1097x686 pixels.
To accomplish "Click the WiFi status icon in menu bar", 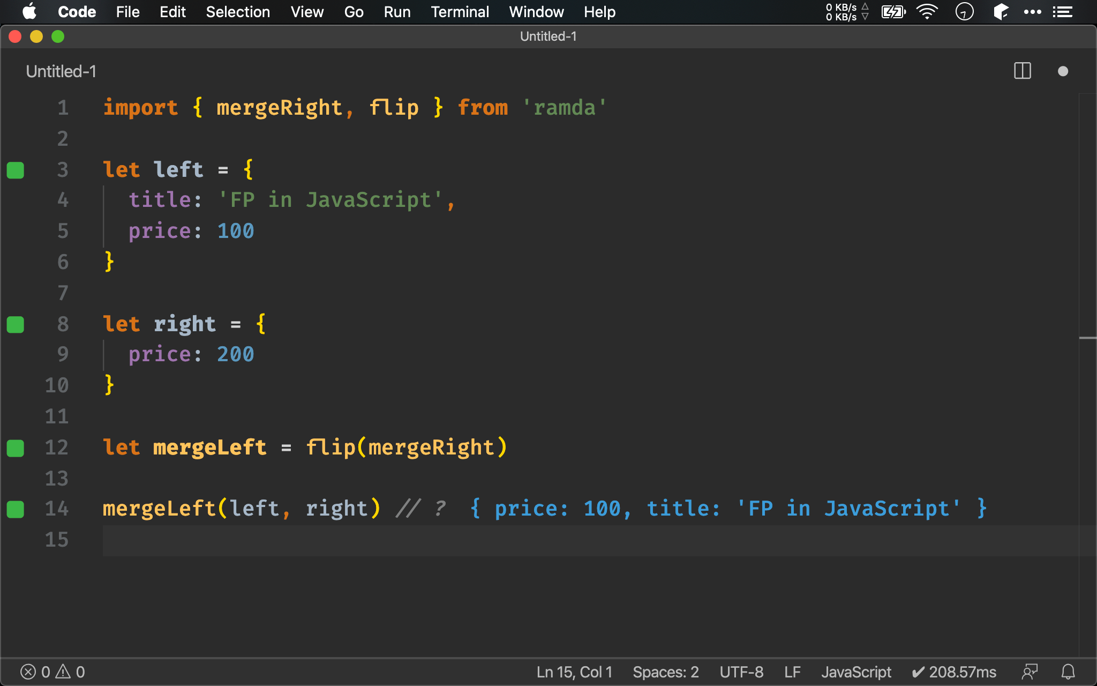I will tap(926, 13).
